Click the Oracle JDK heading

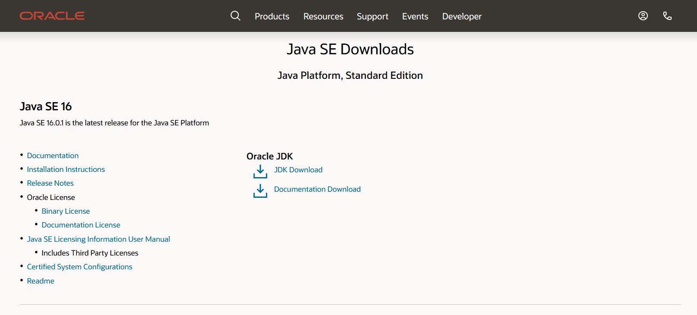270,156
